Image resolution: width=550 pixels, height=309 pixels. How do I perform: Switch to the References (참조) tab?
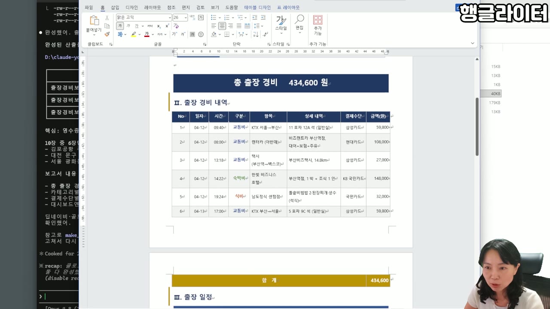click(171, 7)
